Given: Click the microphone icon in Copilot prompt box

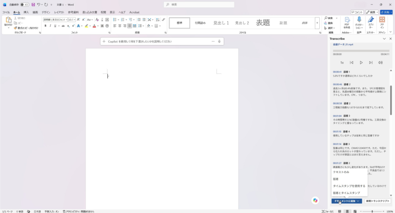Looking at the screenshot, I should (x=219, y=41).
